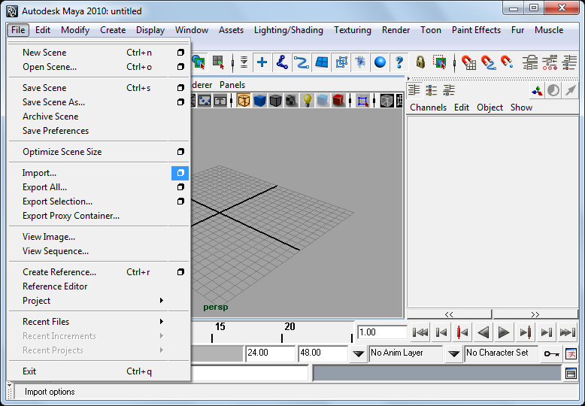Toggle X-ray transparent cube icon
This screenshot has height=406, width=585.
pyautogui.click(x=386, y=101)
